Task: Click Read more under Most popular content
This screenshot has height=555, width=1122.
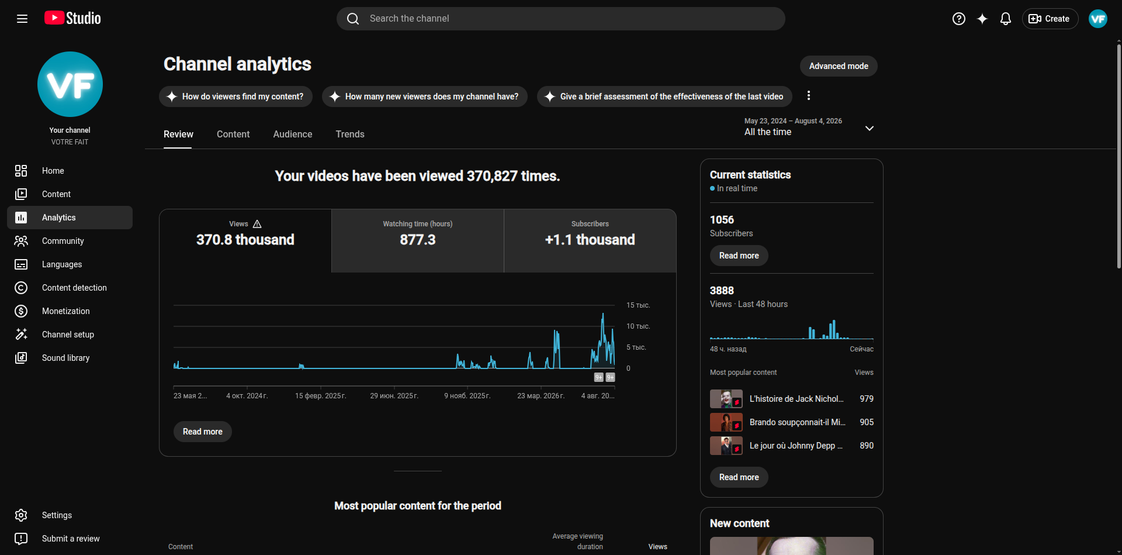Action: (x=739, y=477)
